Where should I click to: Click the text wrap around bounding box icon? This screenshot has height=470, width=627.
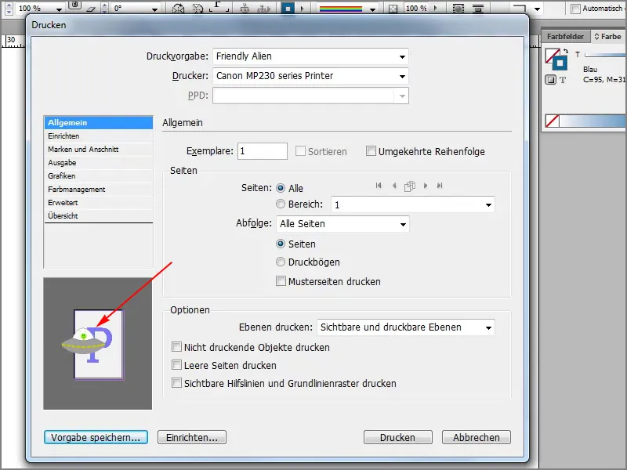[458, 9]
